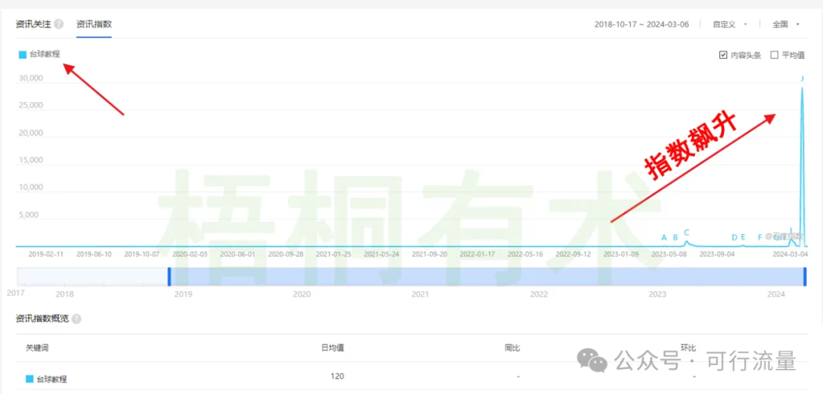
Task: Click x-axis date 2024-03-04
Action: (790, 254)
